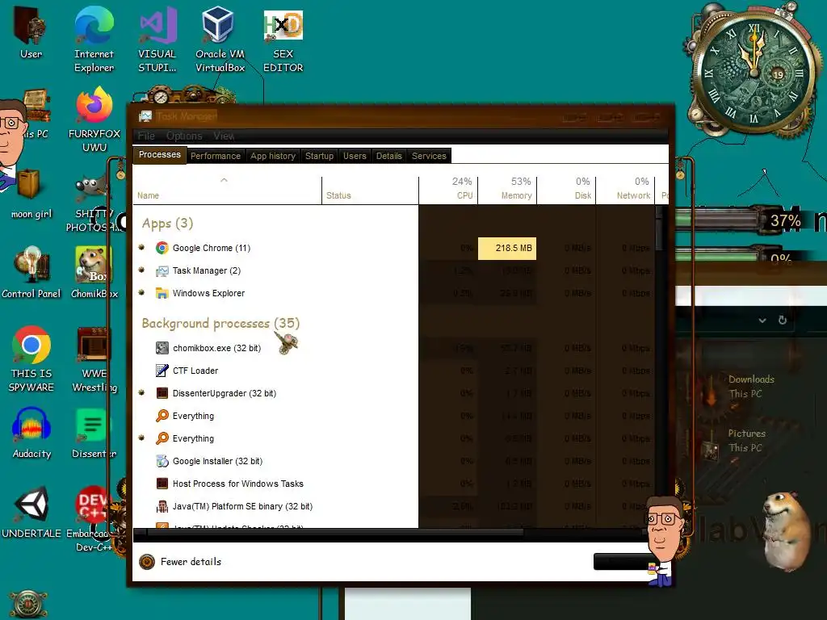Viewport: 827px width, 620px height.
Task: Switch to the Performance tab
Action: (215, 156)
